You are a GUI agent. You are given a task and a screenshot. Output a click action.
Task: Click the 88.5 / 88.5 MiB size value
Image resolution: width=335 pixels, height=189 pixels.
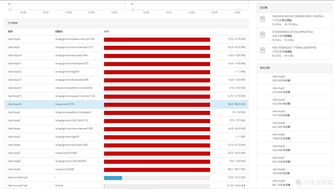(236, 104)
